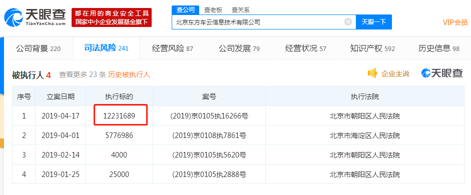The width and height of the screenshot is (471, 195).
Task: Open the 知识产权 592 tab
Action: click(372, 48)
